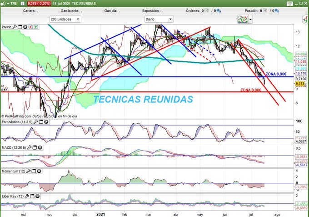Open the dropdown arrow beside TRE ticker

(x=8, y=4)
